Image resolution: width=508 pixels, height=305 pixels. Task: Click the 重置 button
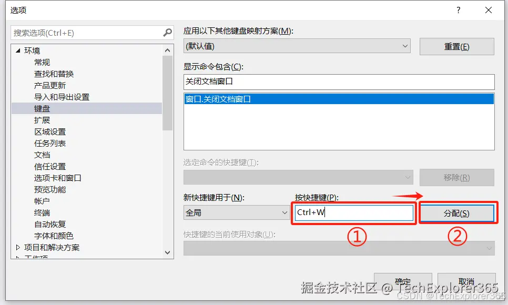point(456,46)
